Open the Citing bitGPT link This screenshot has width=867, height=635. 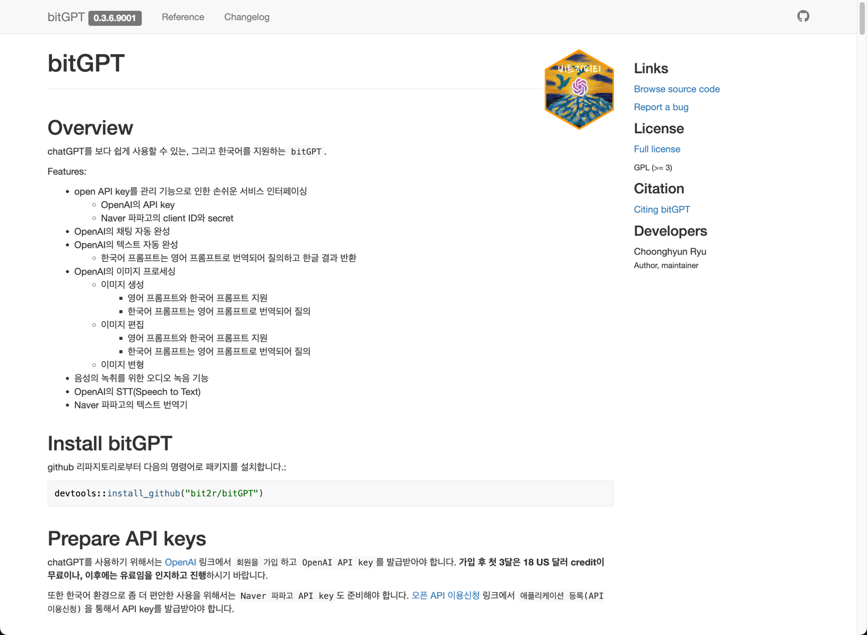(661, 209)
